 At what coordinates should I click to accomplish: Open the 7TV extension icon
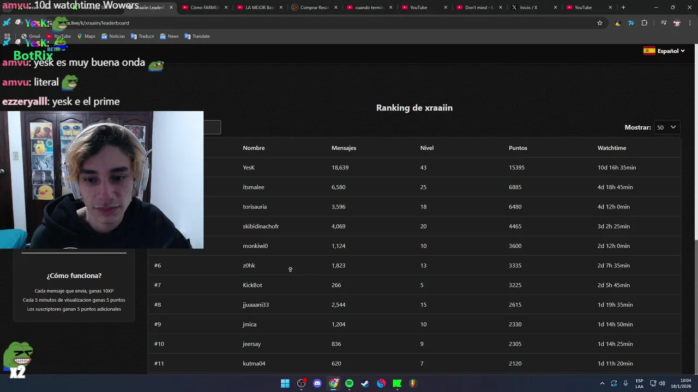click(631, 23)
